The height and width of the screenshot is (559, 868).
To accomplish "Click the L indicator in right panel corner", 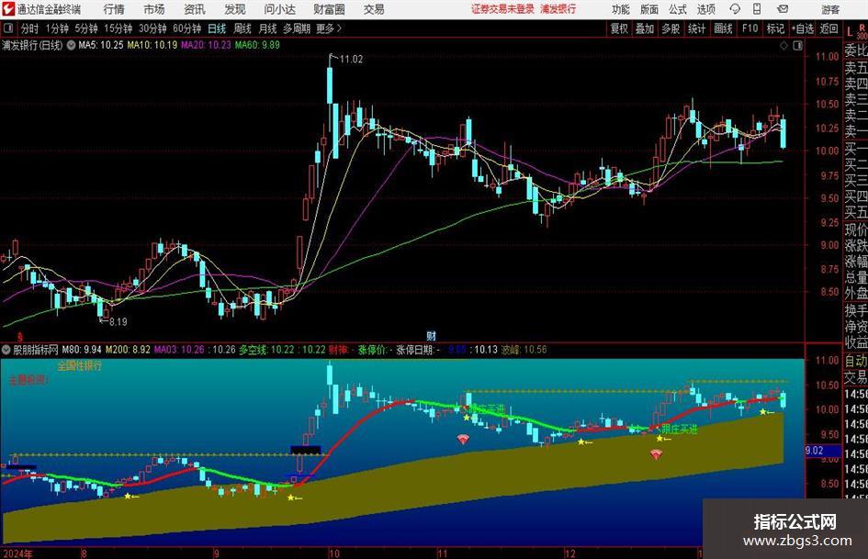I will pos(850,32).
